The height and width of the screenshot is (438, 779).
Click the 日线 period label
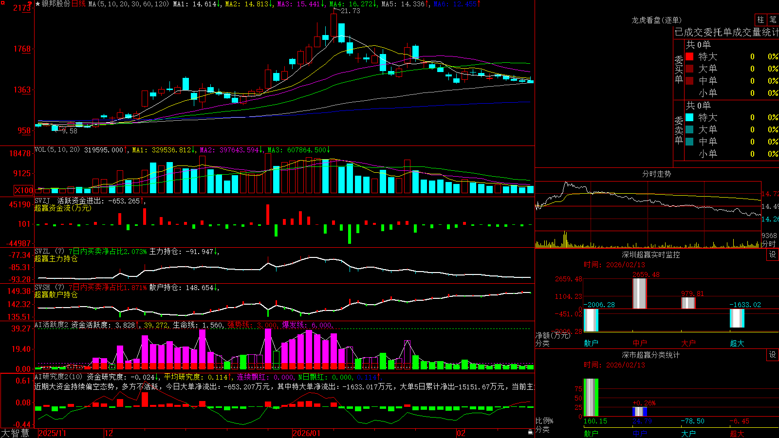[78, 4]
